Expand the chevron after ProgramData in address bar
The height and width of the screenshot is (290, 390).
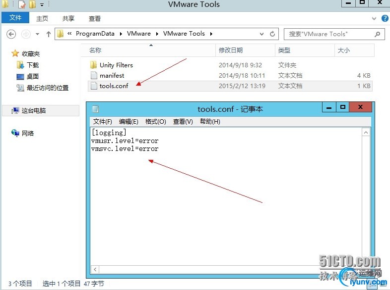[121, 34]
